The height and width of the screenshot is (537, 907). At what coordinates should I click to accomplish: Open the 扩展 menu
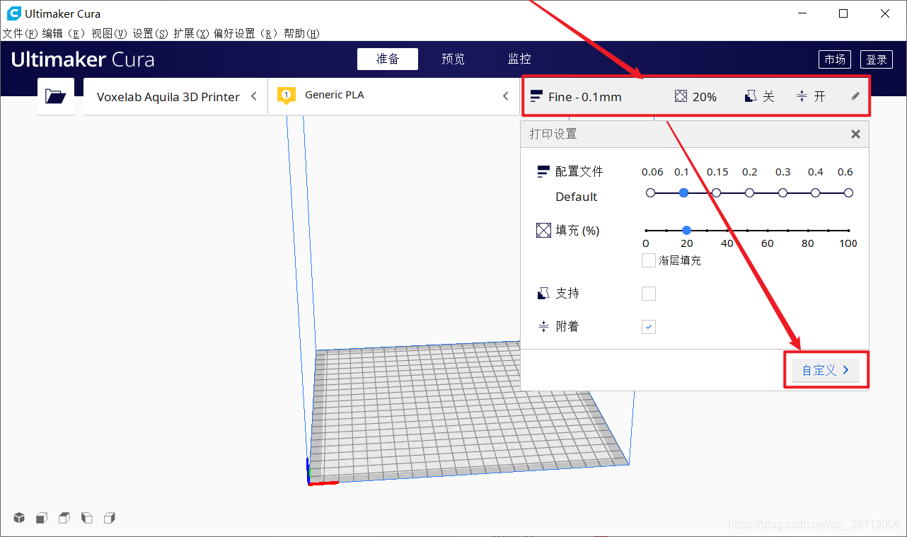[192, 33]
